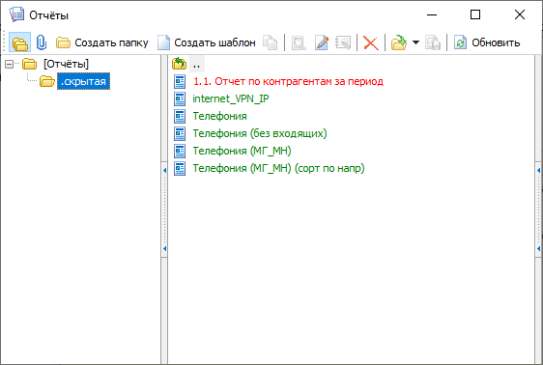This screenshot has width=543, height=365.
Task: Click the '..' parent folder entry
Action: coord(196,64)
